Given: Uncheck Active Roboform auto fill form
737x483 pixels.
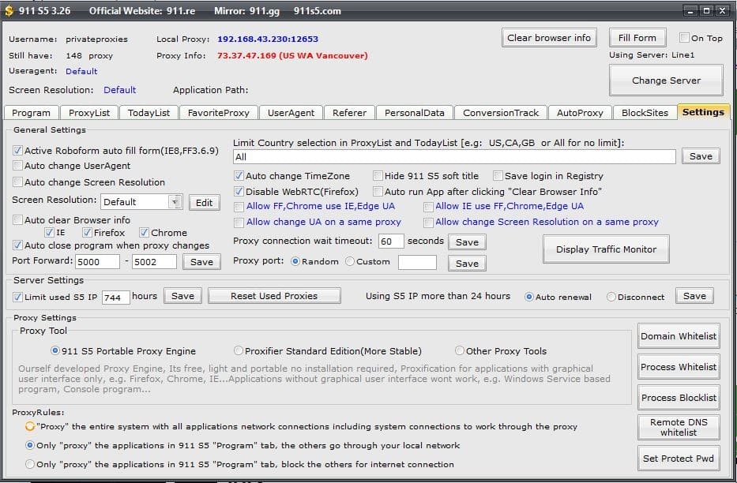Looking at the screenshot, I should click(18, 150).
